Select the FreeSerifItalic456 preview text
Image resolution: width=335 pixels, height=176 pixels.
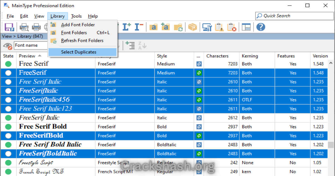pos(44,100)
